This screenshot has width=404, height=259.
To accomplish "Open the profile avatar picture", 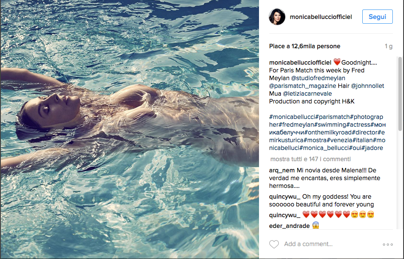I will [277, 17].
